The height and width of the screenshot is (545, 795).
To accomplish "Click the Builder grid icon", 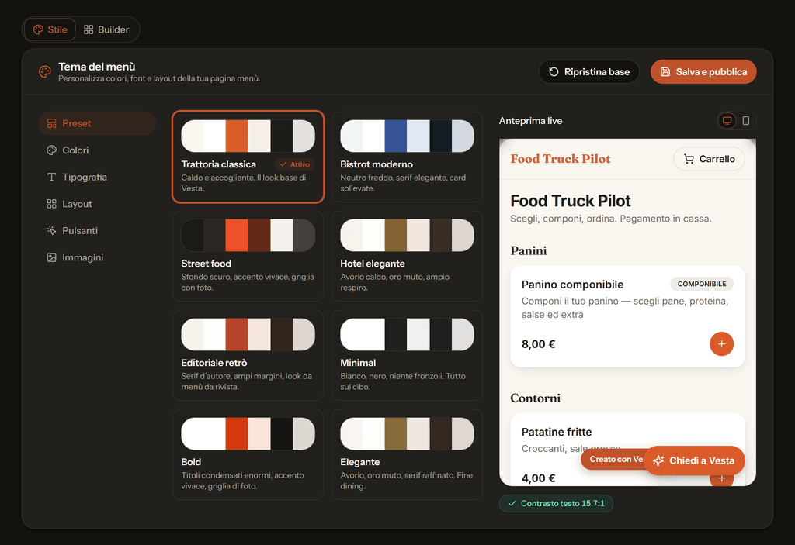I will point(89,29).
